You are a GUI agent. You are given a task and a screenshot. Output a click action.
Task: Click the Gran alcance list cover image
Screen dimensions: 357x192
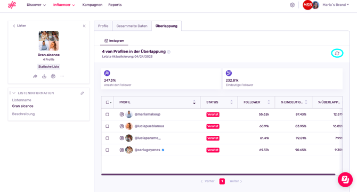[x=48, y=41]
